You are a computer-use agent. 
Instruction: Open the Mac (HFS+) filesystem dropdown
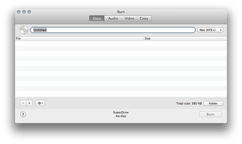coord(210,30)
